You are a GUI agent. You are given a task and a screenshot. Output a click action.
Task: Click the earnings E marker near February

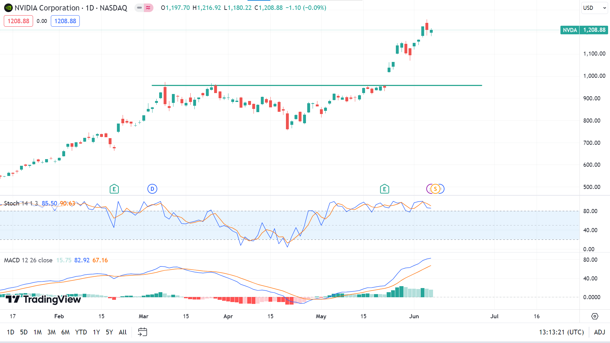coord(114,189)
